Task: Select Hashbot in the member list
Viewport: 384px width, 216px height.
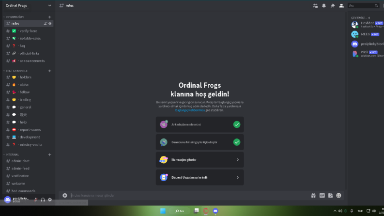Action: tap(367, 25)
